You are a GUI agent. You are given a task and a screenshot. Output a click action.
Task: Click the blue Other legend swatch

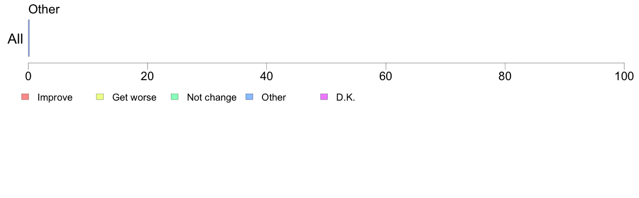[x=250, y=97]
